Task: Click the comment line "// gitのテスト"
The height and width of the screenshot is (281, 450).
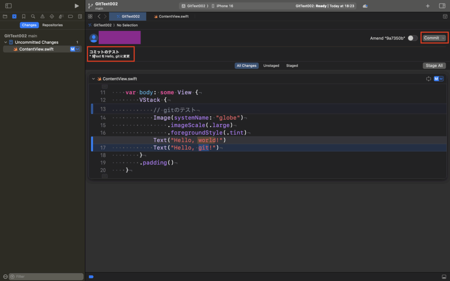Action: pos(174,109)
